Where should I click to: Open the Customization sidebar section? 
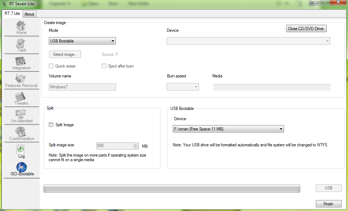22,134
